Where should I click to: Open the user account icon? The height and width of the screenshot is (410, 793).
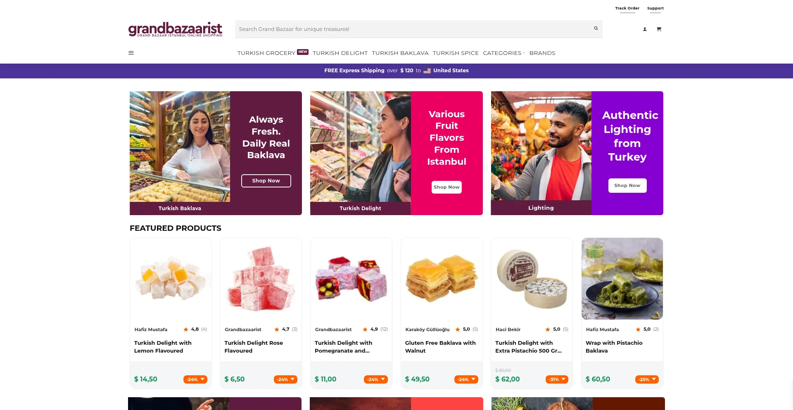(645, 29)
